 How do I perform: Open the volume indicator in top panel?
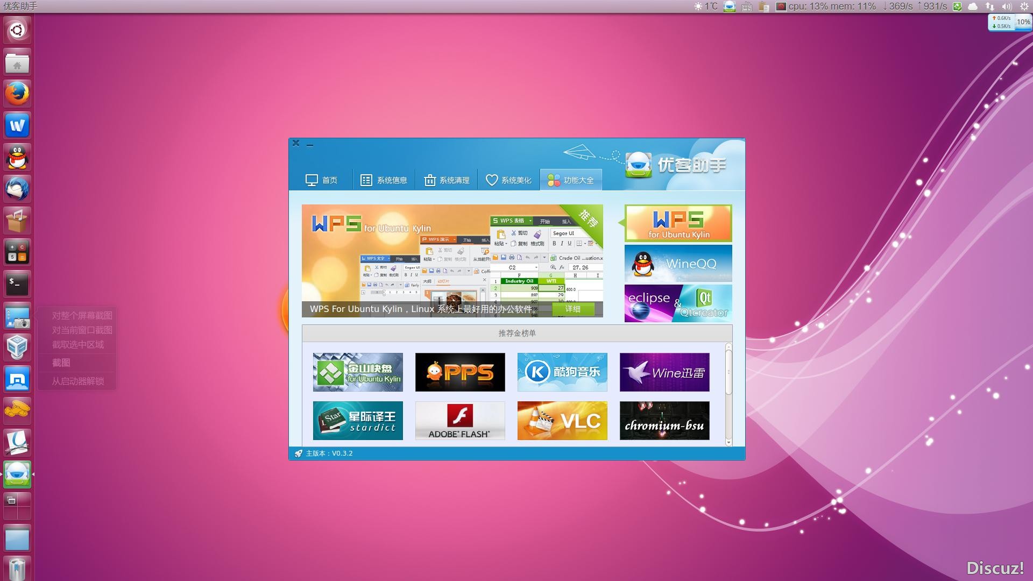1006,6
